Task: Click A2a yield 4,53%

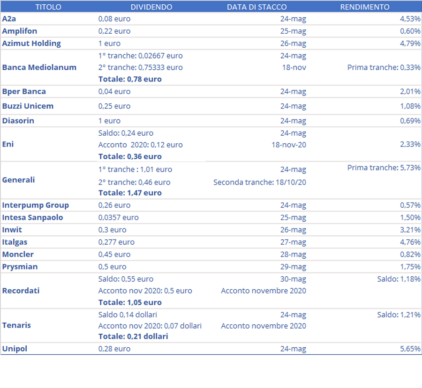Action: 410,19
